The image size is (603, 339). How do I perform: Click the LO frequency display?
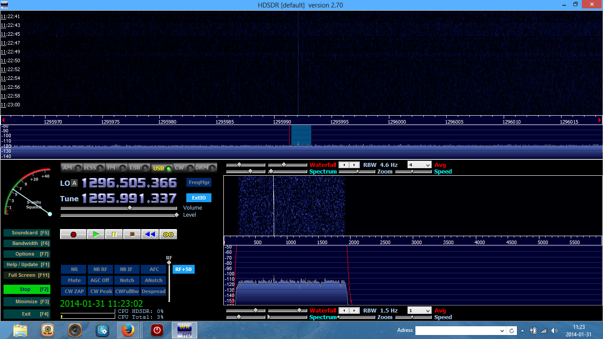pos(129,183)
